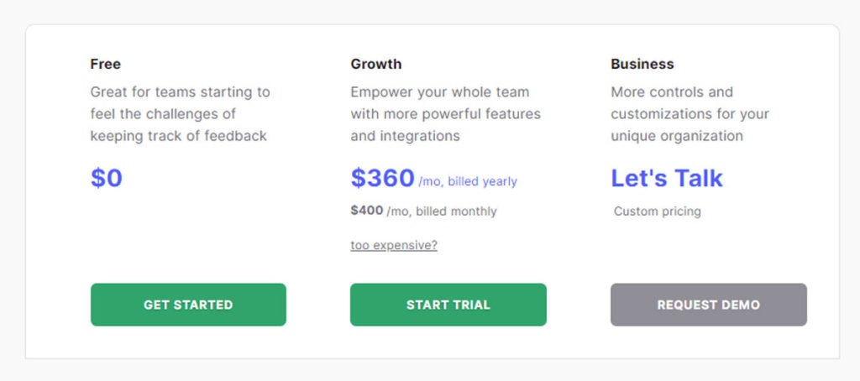Click the Let's Talk pricing text
Image resolution: width=860 pixels, height=381 pixels.
(x=666, y=178)
